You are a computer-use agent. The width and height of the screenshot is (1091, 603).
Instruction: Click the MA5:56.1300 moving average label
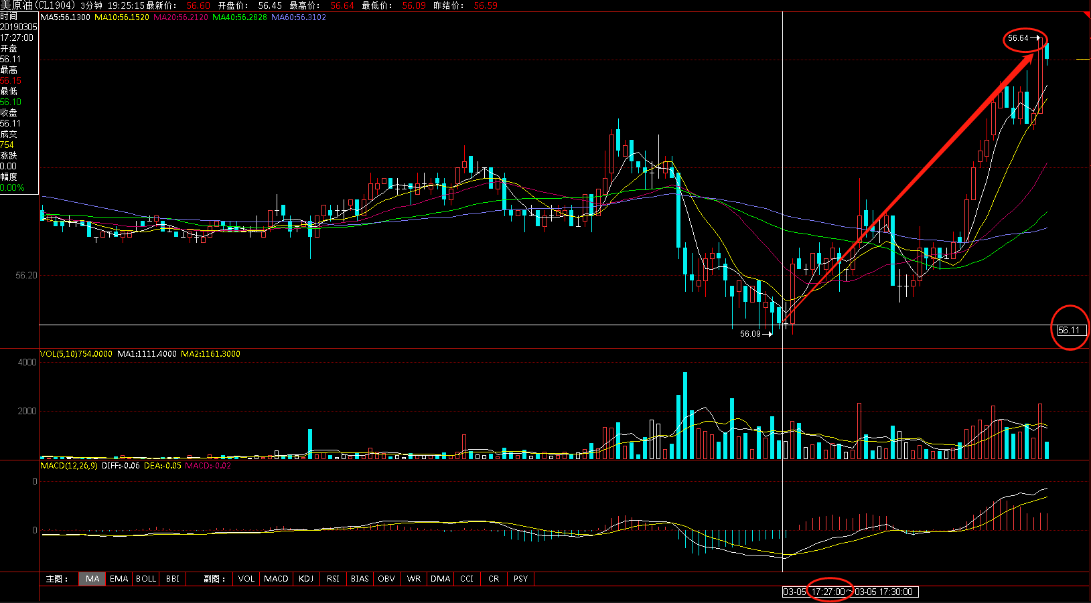click(65, 17)
